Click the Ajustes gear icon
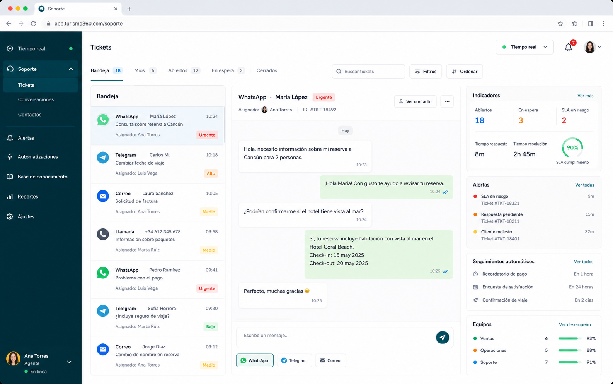This screenshot has width=613, height=384. (x=10, y=216)
